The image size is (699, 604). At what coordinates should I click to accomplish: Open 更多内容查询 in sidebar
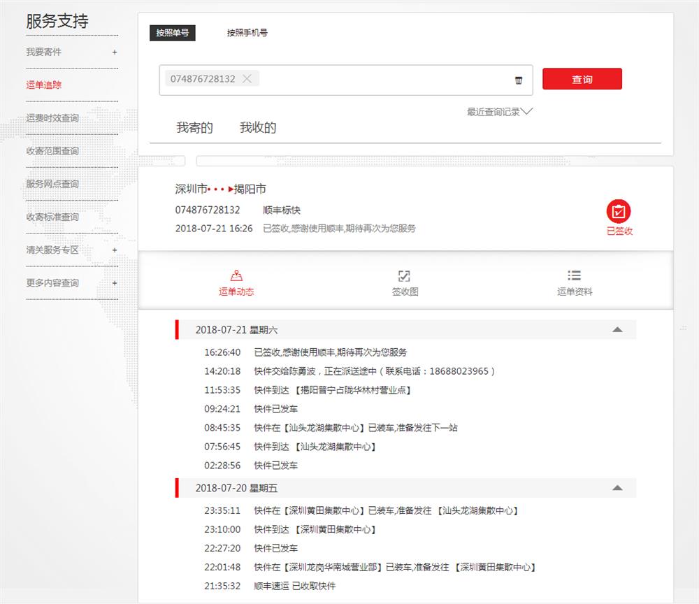click(52, 282)
